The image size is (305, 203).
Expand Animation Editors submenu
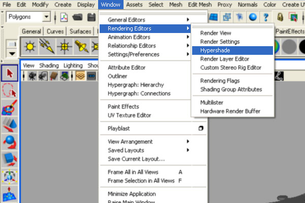pyautogui.click(x=145, y=37)
